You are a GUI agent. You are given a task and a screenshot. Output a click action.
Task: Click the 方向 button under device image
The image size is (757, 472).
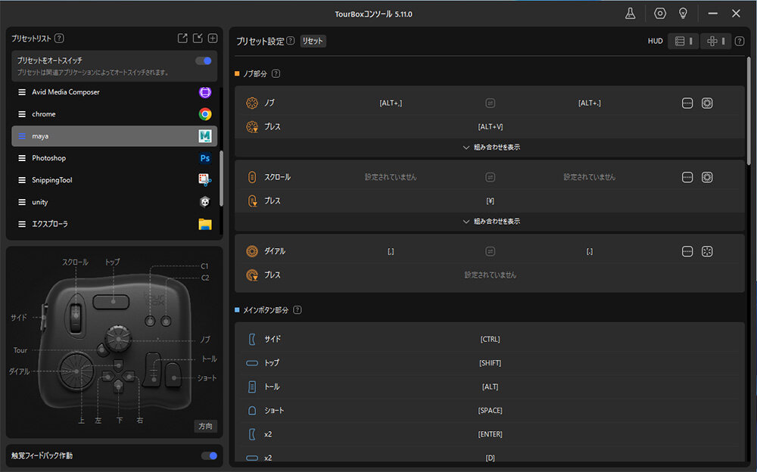[x=205, y=426]
